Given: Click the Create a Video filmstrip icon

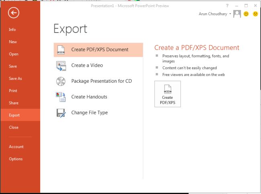Looking at the screenshot, I should pyautogui.click(x=61, y=66).
